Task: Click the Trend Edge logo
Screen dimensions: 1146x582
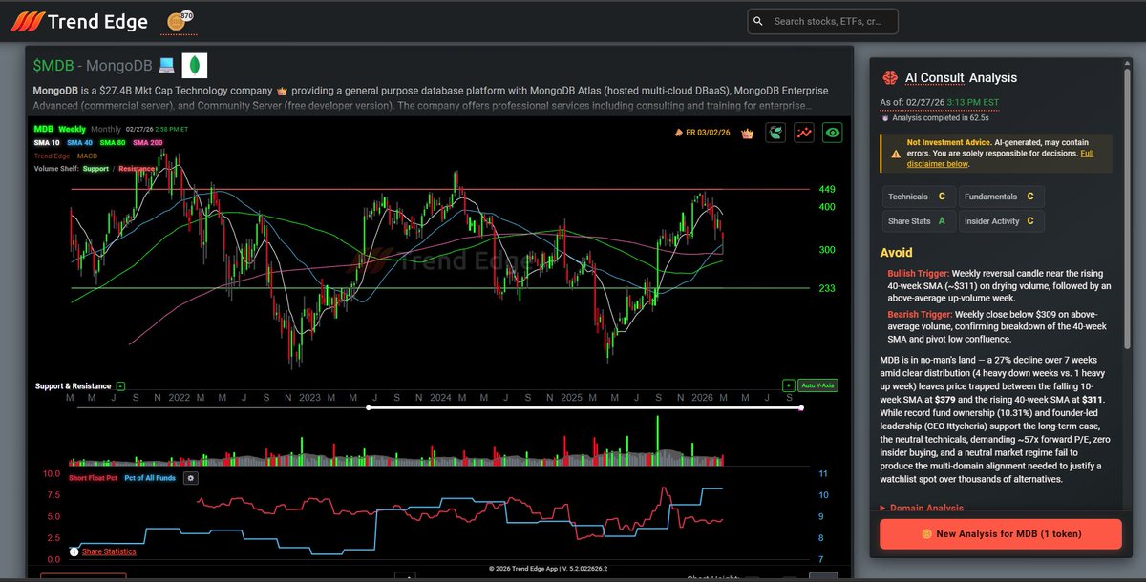Action: click(x=79, y=21)
